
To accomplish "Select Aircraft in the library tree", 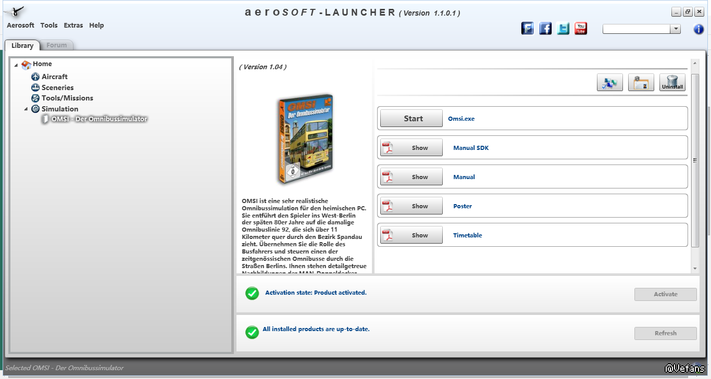I will [x=55, y=77].
